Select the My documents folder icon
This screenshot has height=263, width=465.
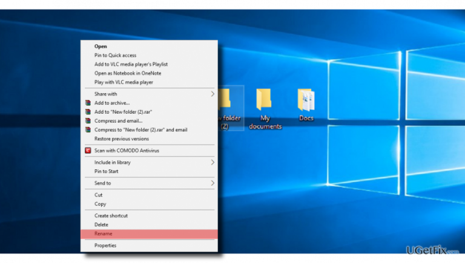(263, 100)
